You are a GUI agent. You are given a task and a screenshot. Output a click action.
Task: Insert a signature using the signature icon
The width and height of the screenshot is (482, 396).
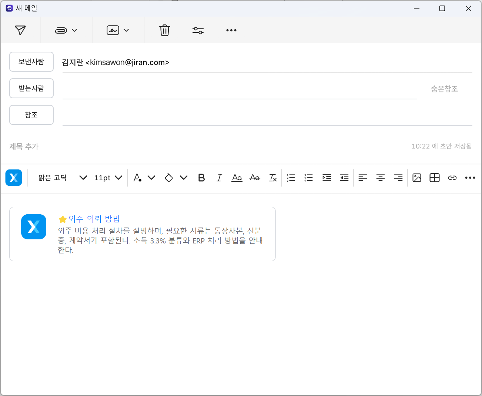coord(113,30)
